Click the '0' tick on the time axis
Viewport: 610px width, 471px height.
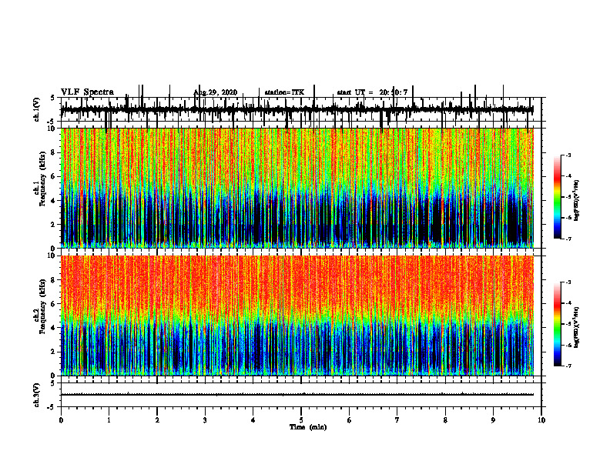click(61, 420)
